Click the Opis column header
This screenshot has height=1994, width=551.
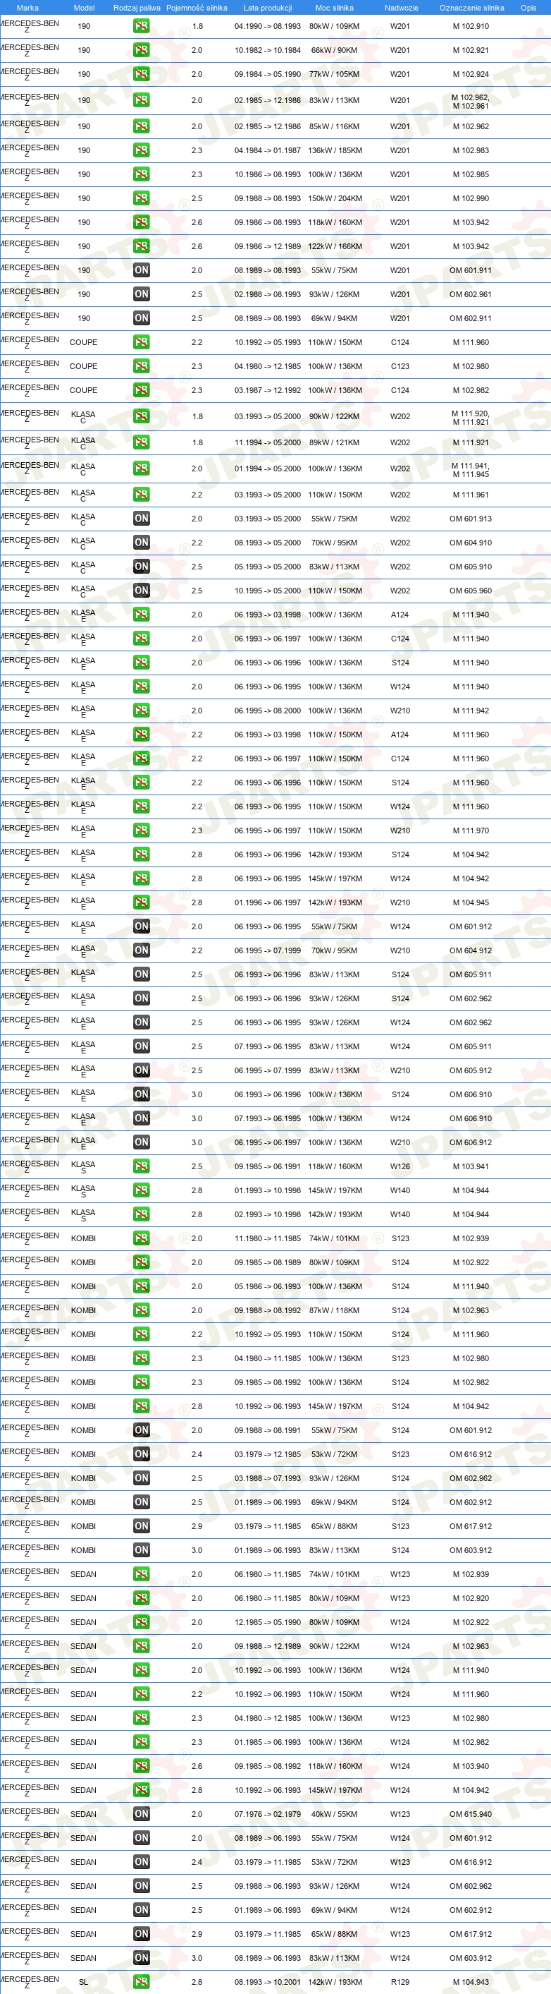[x=528, y=8]
